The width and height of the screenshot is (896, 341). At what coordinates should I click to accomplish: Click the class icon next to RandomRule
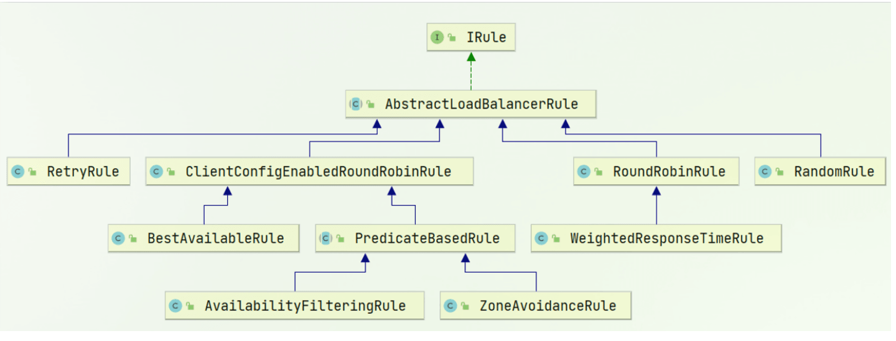[765, 172]
